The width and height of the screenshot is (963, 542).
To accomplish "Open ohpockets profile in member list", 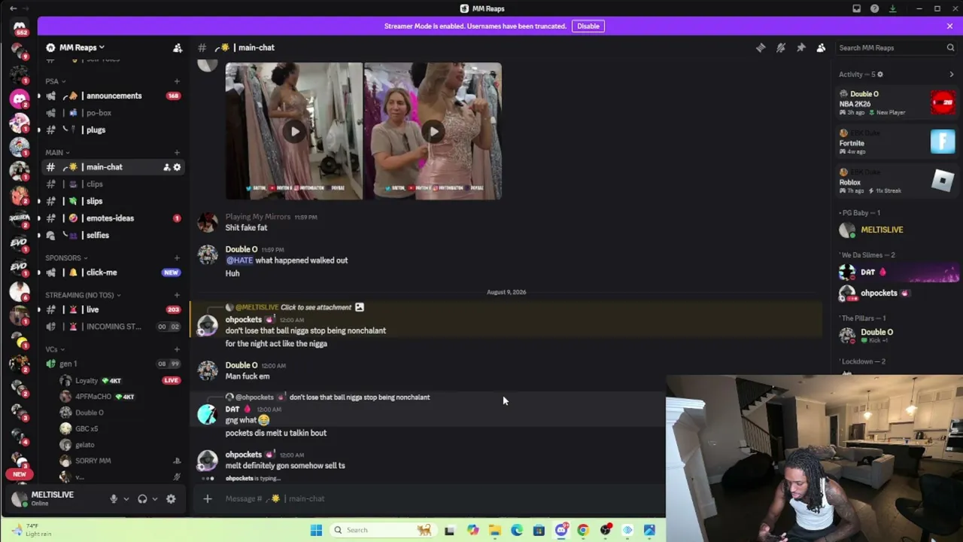I will pos(898,293).
